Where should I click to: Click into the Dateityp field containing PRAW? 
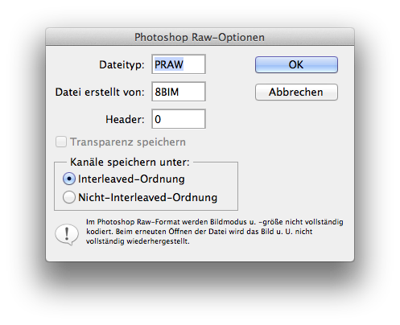pyautogui.click(x=179, y=64)
